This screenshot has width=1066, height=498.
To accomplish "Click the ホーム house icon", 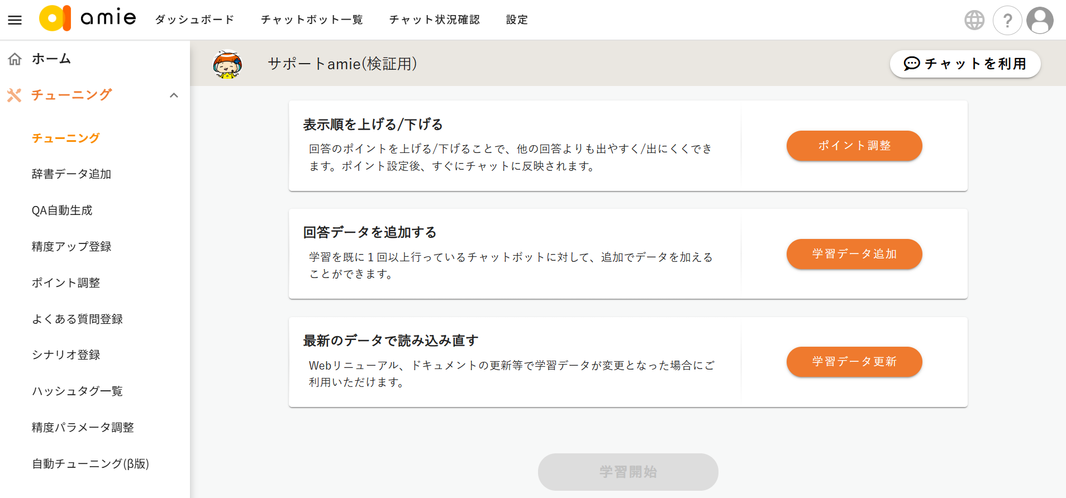I will [15, 59].
